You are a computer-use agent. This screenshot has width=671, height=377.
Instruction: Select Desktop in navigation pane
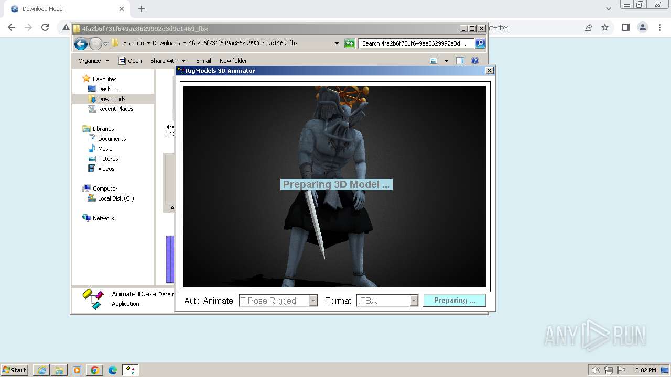coord(108,89)
